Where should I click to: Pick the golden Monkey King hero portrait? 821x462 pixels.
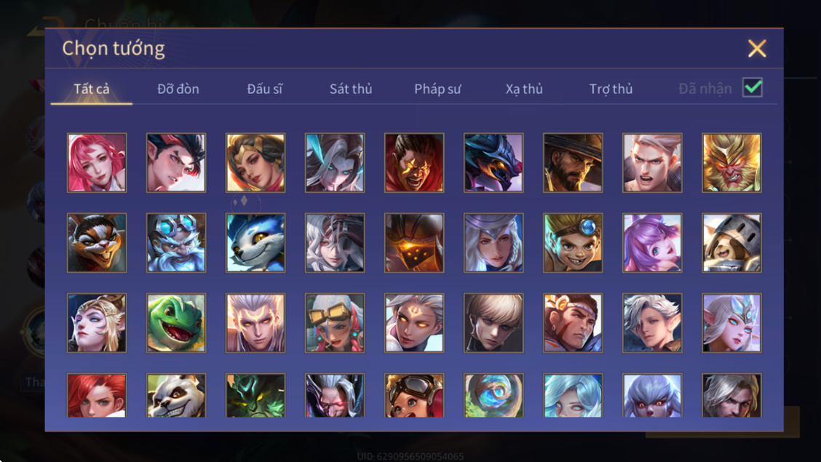pyautogui.click(x=731, y=163)
